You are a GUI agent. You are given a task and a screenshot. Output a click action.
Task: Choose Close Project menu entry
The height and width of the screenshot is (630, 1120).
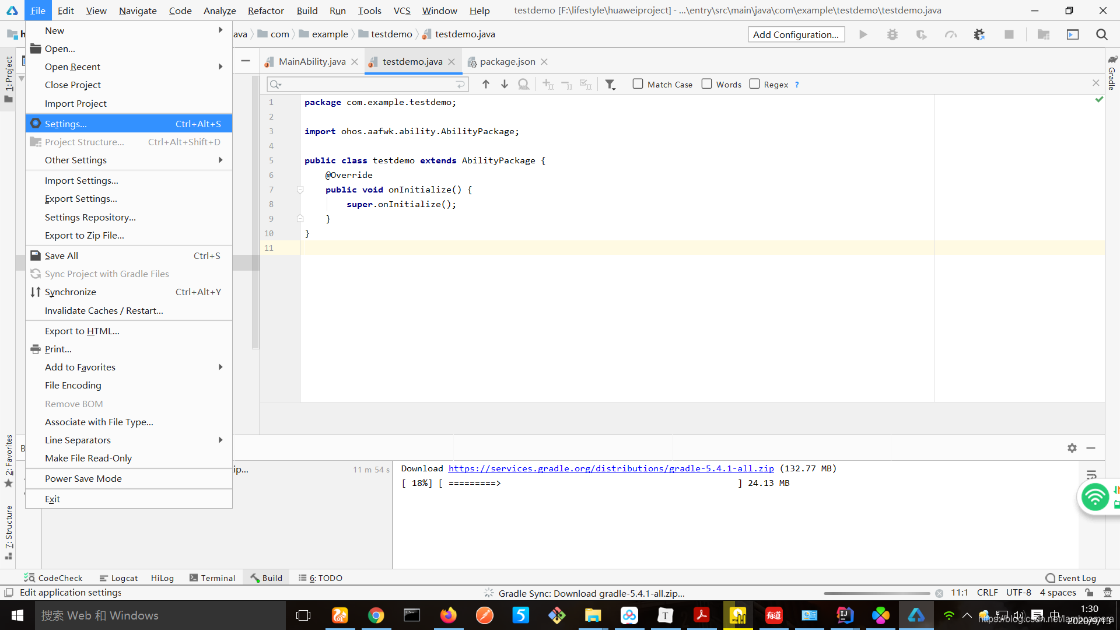[x=129, y=85]
